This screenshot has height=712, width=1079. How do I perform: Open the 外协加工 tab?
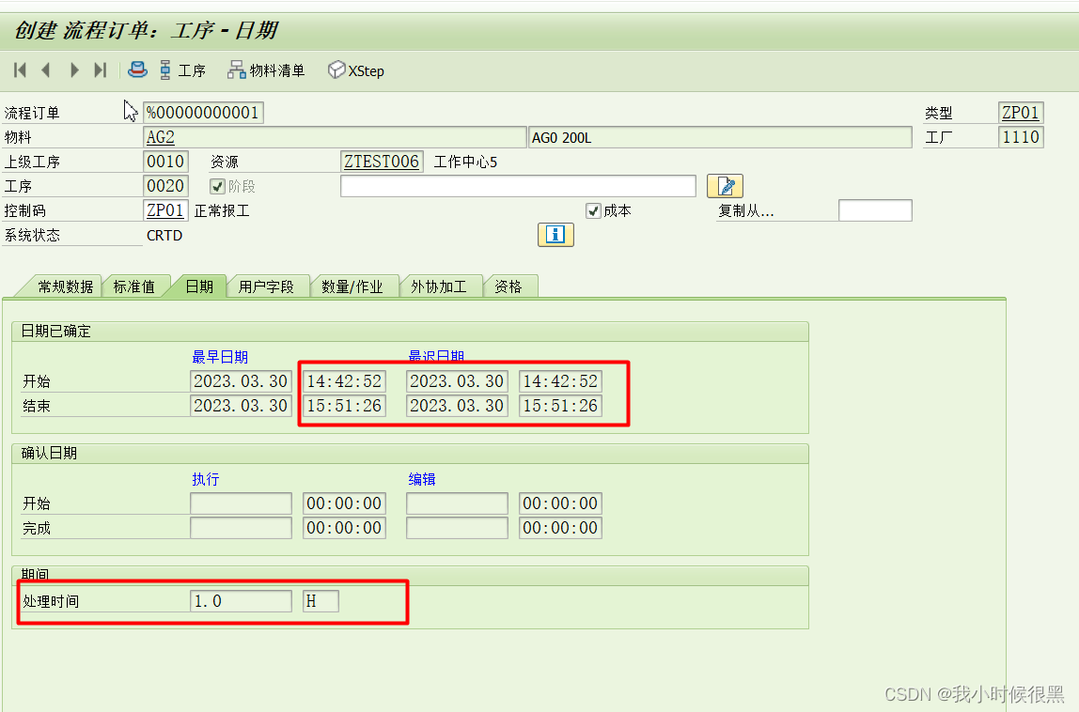coord(440,286)
